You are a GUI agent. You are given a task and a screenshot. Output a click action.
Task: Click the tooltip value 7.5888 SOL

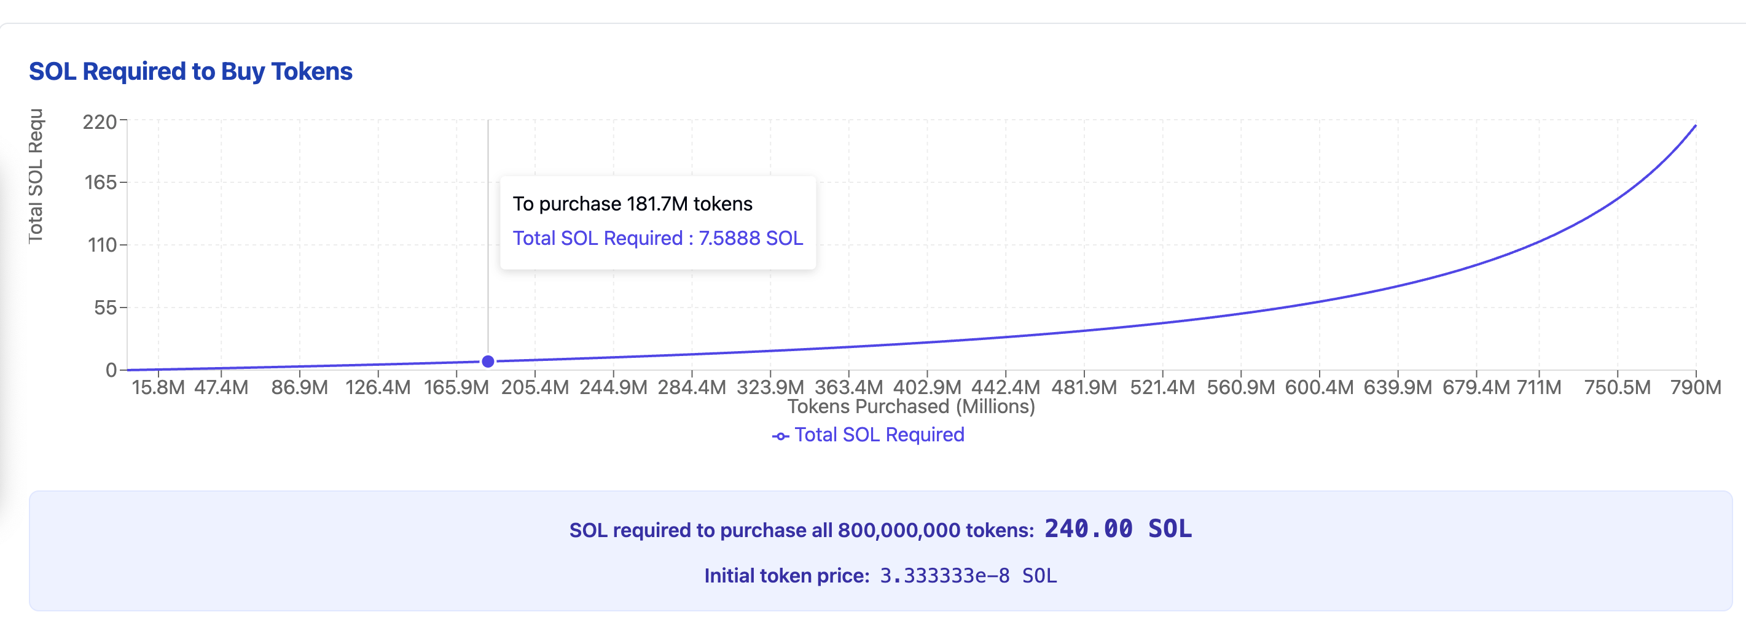750,238
